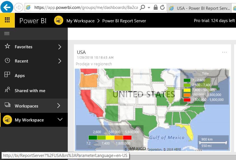236x160 pixels.
Task: Expand Workspaces flyout chevron
Action: pos(59,106)
